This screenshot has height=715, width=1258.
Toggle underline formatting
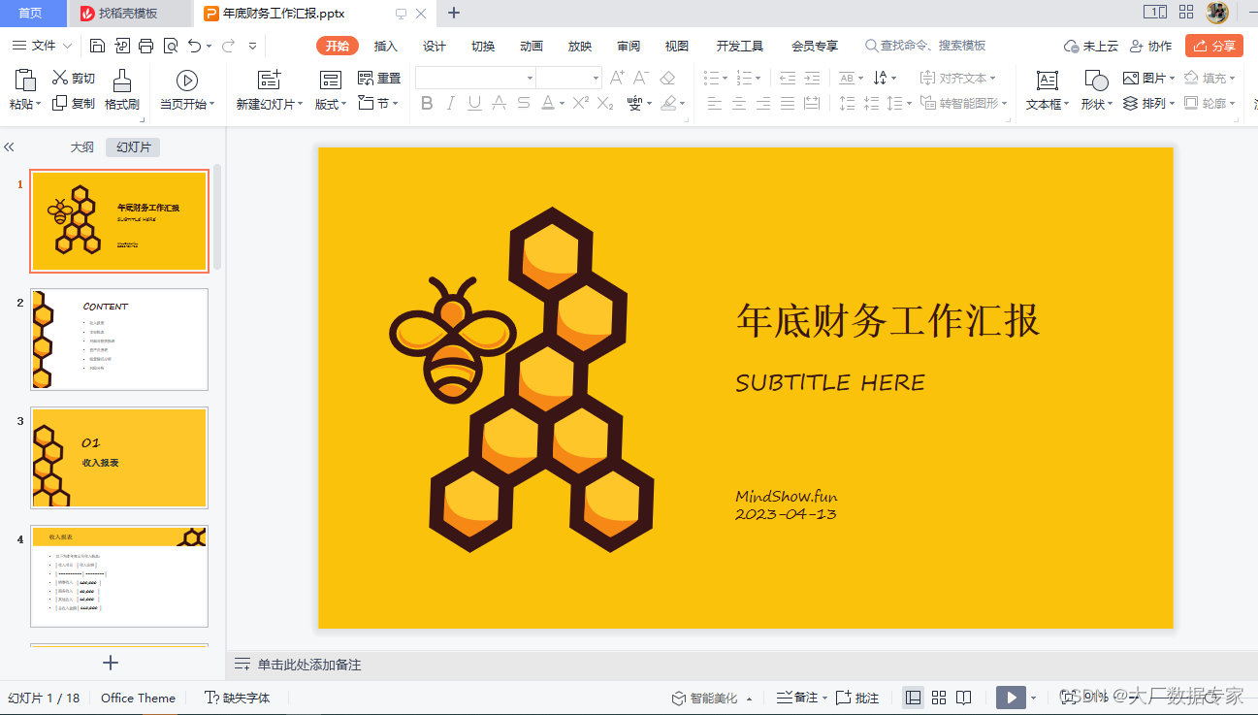(473, 103)
